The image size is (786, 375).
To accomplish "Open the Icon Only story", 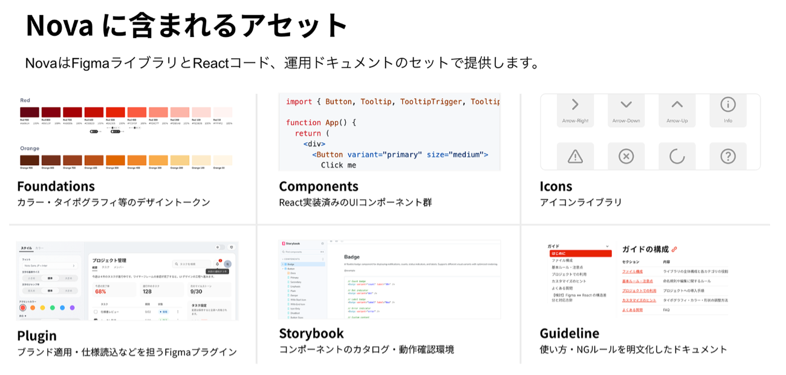I will [x=295, y=308].
